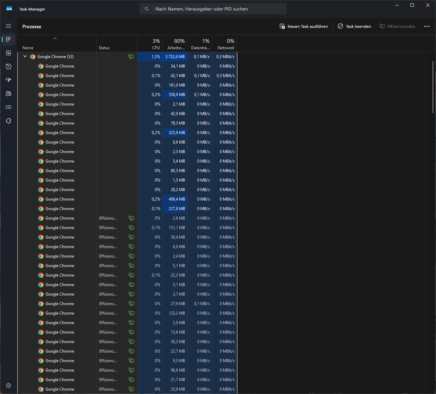436x394 pixels.
Task: Open the Startup apps sidebar icon
Action: coord(9,80)
